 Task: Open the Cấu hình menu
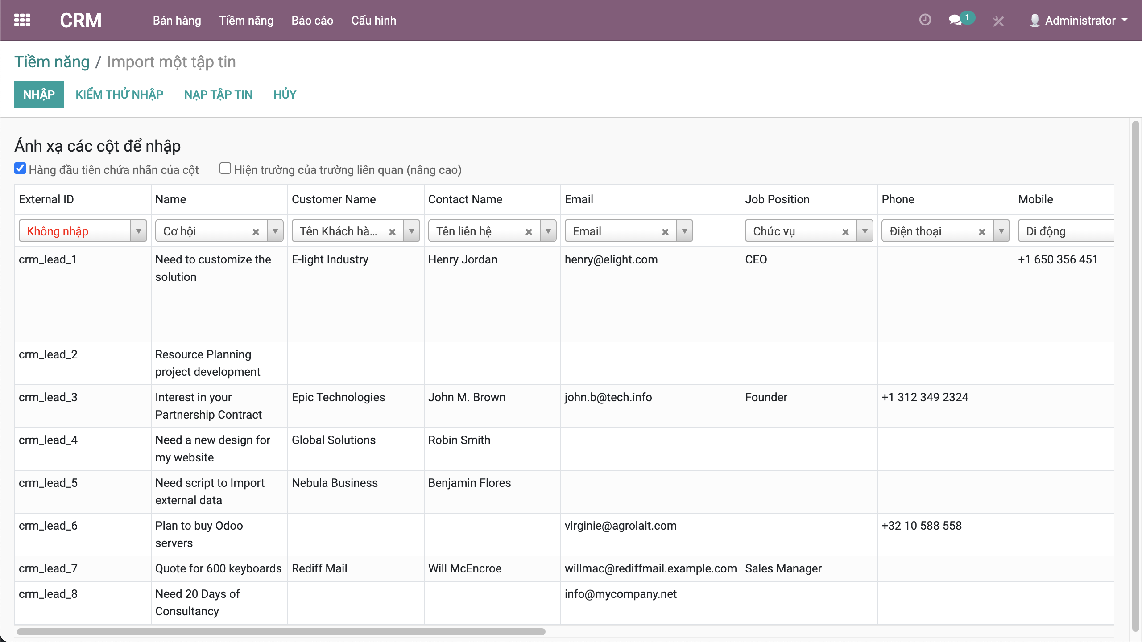[x=373, y=21]
